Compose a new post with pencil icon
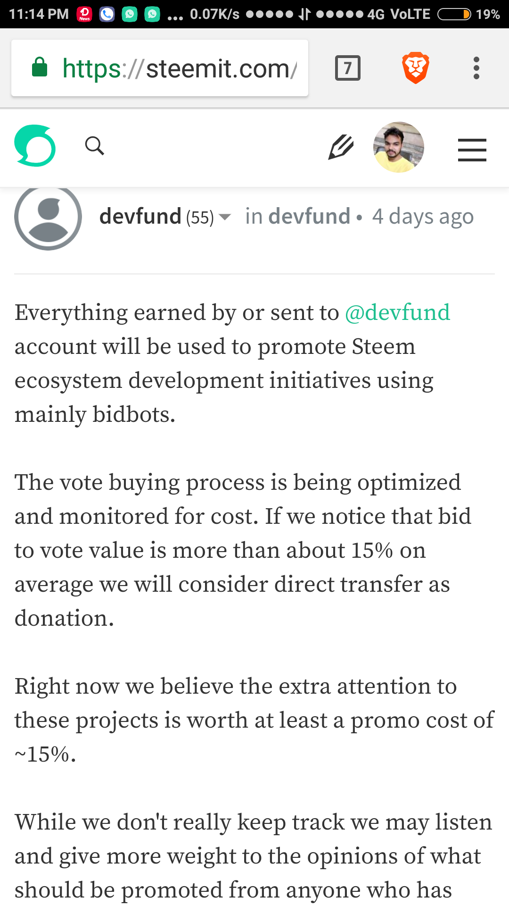 pyautogui.click(x=341, y=147)
